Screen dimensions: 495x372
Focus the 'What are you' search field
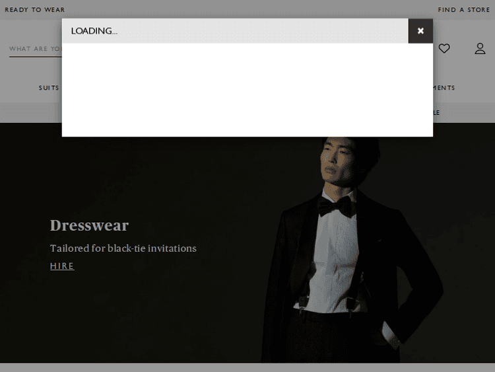coord(34,49)
